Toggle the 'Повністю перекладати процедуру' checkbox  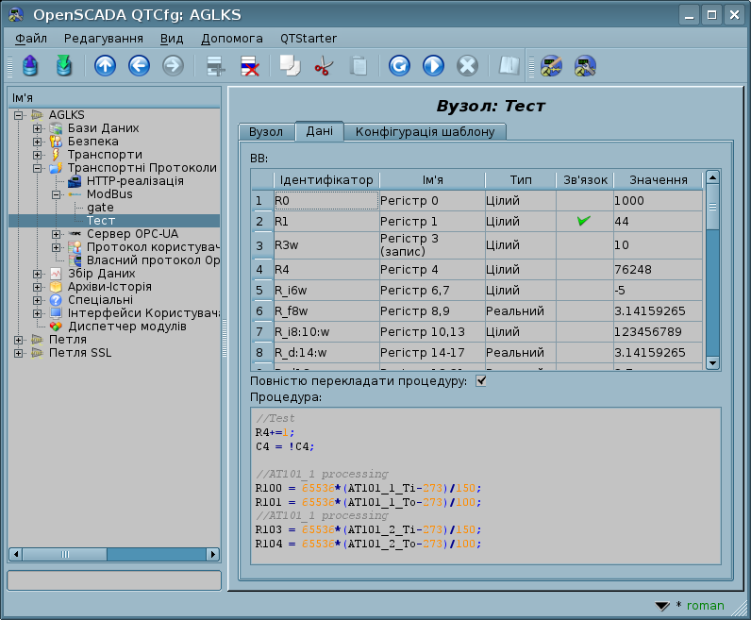point(482,381)
